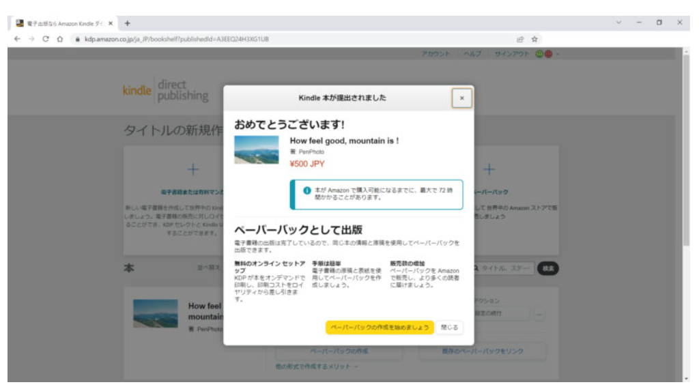The width and height of the screenshot is (699, 389).
Task: Click the browser home icon
Action: click(60, 39)
